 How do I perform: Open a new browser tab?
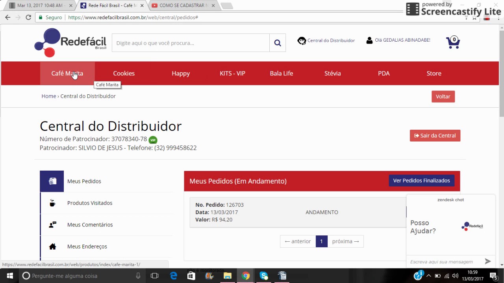tap(227, 6)
